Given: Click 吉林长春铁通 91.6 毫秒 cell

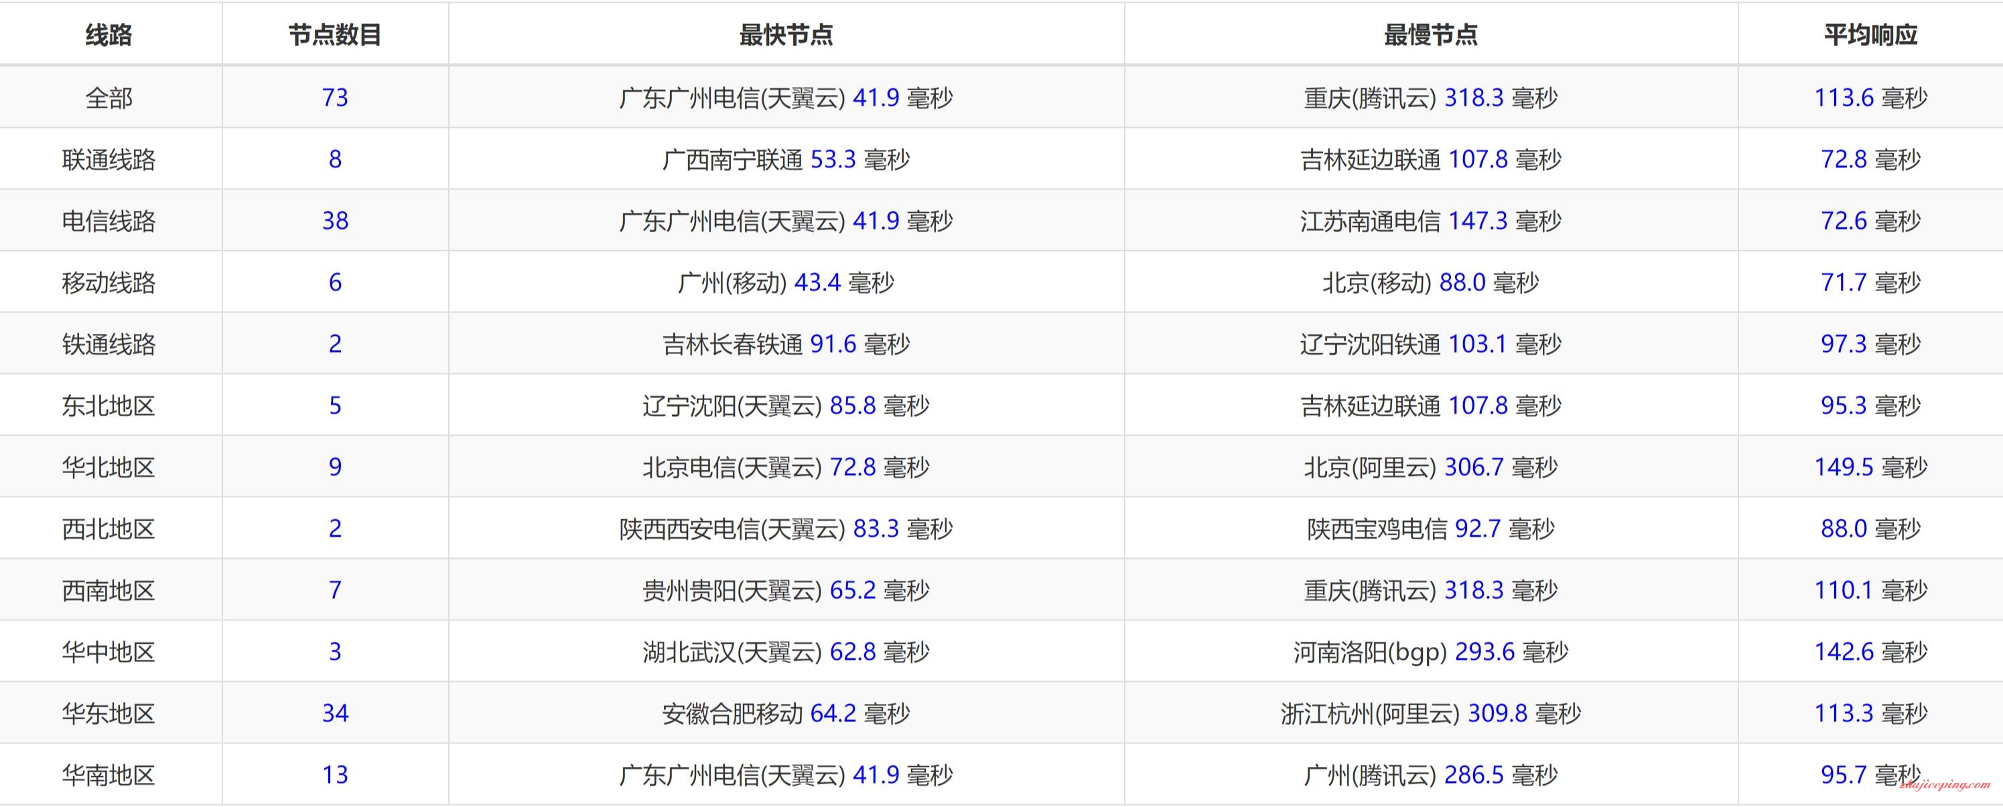Looking at the screenshot, I should coord(786,344).
